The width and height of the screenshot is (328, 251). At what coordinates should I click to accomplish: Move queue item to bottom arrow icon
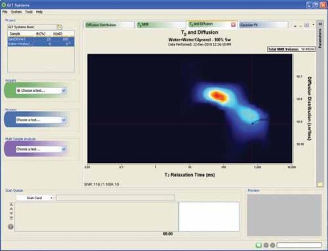11,218
